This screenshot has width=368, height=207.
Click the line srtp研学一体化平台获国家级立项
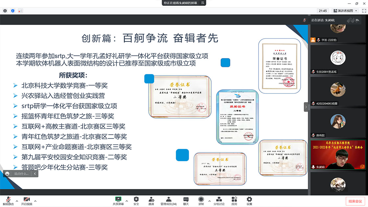[x=69, y=106]
